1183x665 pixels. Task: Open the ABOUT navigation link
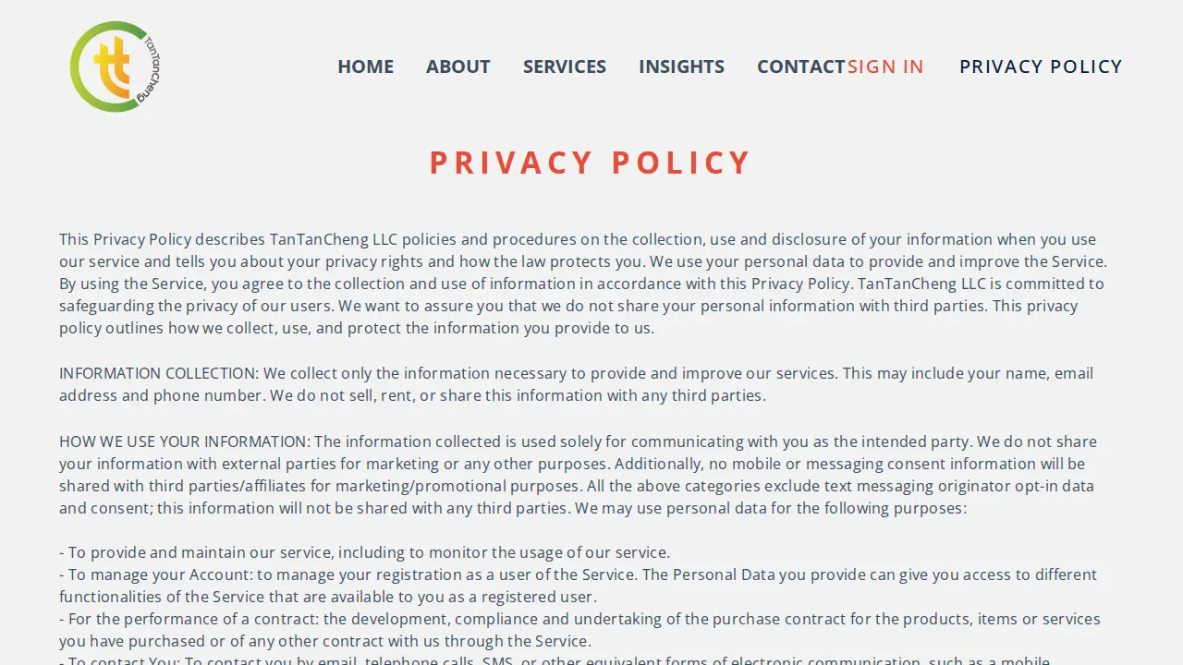coord(457,66)
